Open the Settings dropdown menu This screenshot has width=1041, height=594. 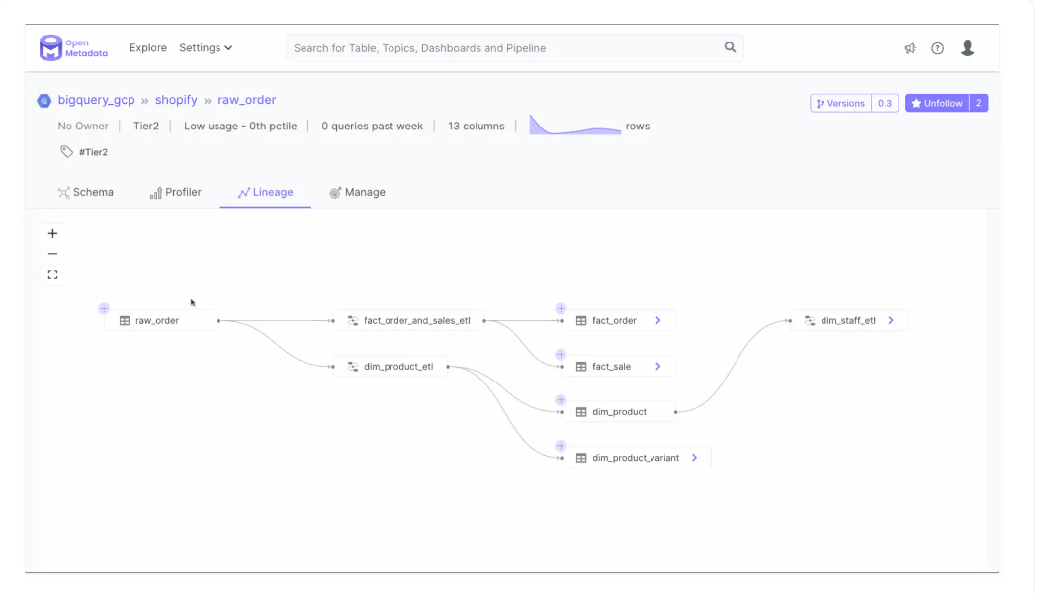[x=206, y=47]
